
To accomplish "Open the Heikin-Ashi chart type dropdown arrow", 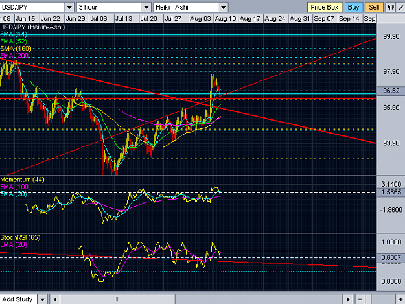I will [x=223, y=7].
